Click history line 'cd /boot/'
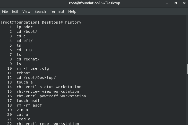The width and height of the screenshot is (188, 125). (x=27, y=32)
